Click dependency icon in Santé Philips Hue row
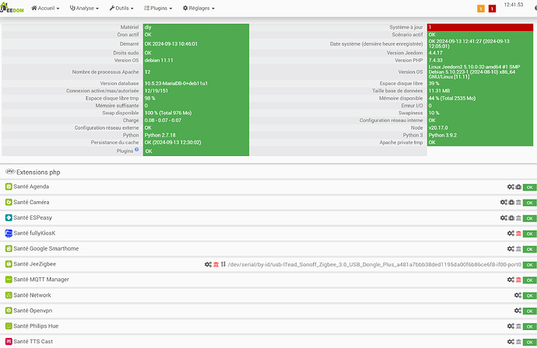This screenshot has height=348, width=537. click(x=518, y=326)
